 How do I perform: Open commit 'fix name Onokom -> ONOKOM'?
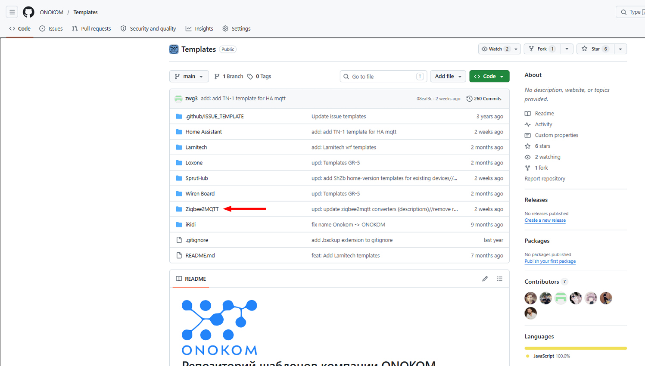(x=348, y=225)
